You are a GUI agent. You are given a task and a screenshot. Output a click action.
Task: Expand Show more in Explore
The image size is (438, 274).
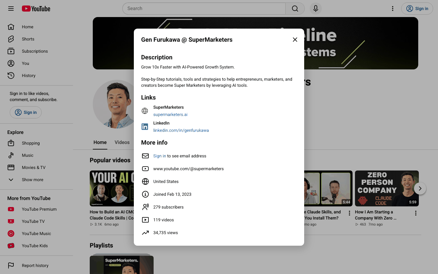pos(36,180)
